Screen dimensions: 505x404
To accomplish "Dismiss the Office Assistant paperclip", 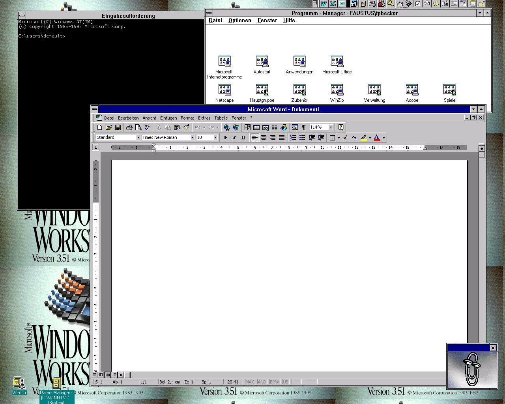I will pos(493,348).
